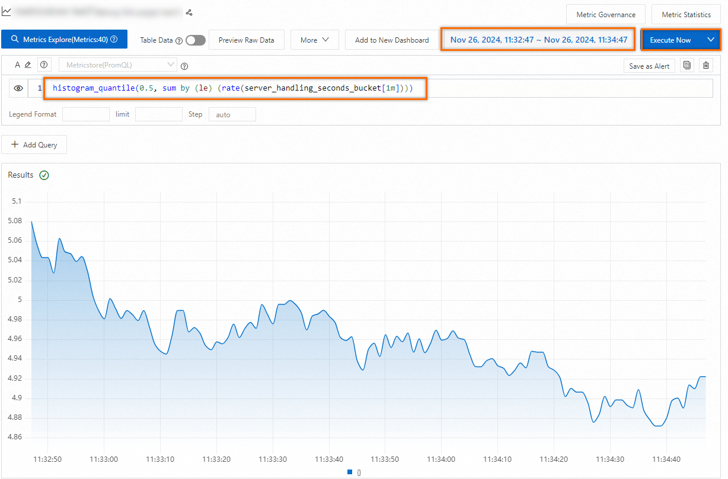728x479 pixels.
Task: Click the Execute Now button
Action: point(670,40)
